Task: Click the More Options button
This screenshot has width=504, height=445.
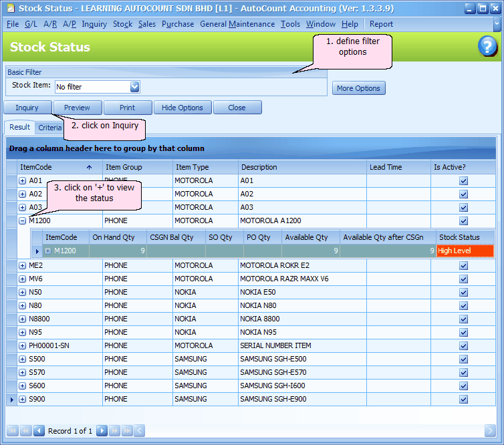Action: (x=358, y=88)
